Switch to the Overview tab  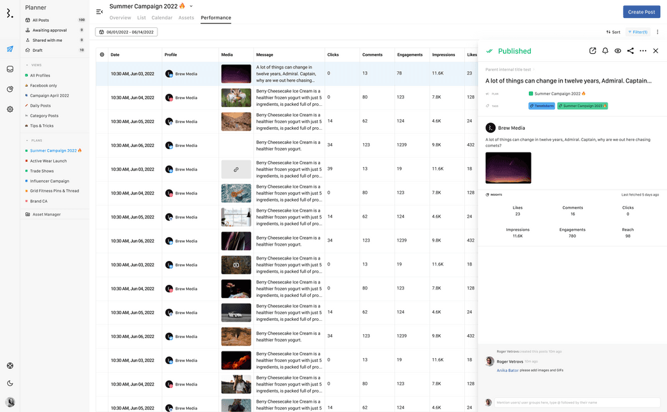[x=120, y=18]
